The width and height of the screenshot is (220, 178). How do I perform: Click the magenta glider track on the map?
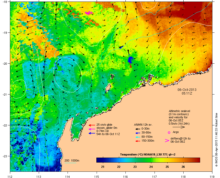point(89,13)
